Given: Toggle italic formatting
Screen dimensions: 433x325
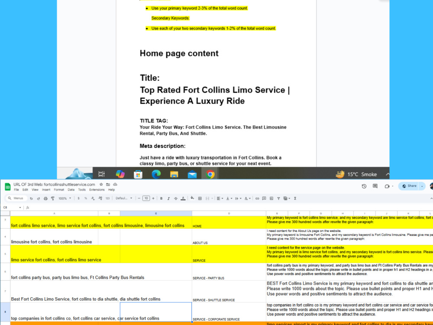Looking at the screenshot, I should (168, 198).
